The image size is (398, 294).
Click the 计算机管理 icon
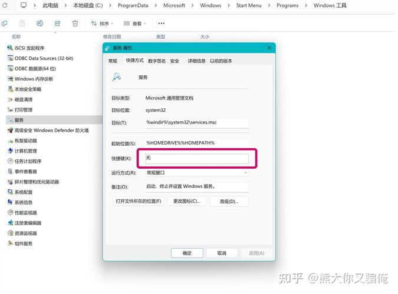click(x=10, y=151)
